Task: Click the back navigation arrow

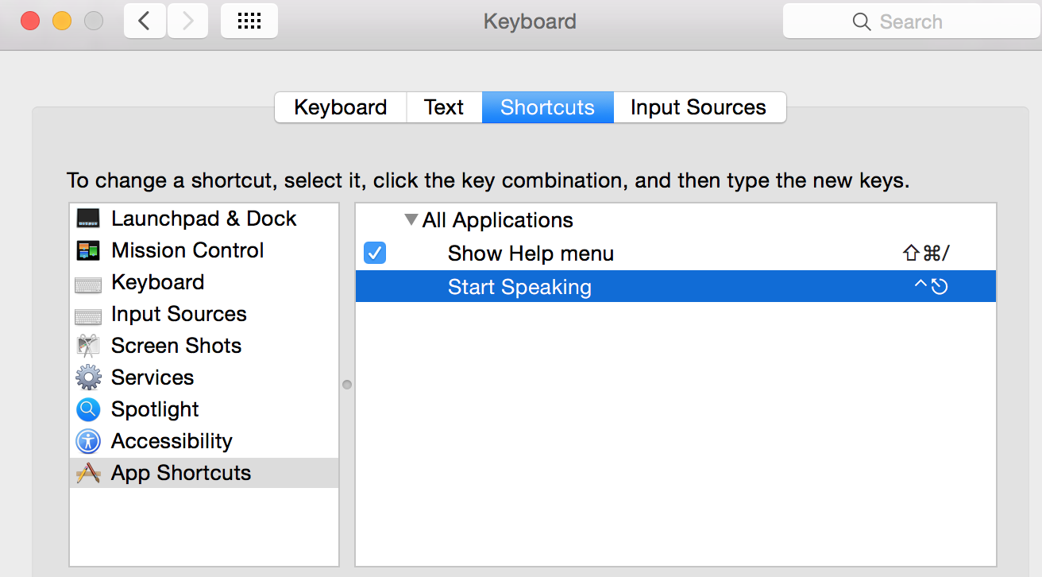Action: point(144,21)
